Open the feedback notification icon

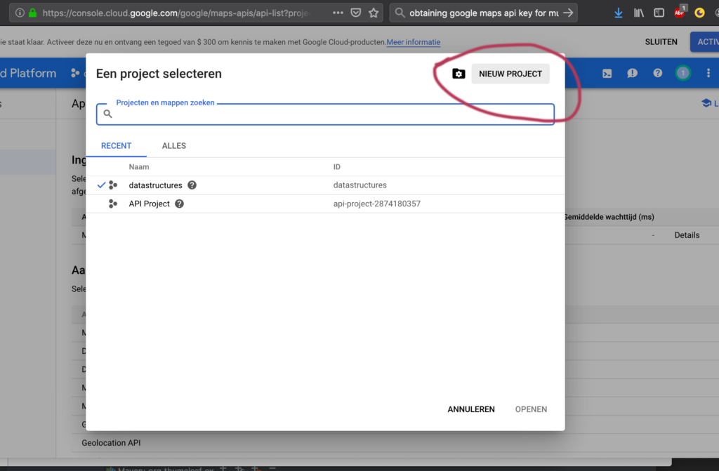click(x=633, y=73)
